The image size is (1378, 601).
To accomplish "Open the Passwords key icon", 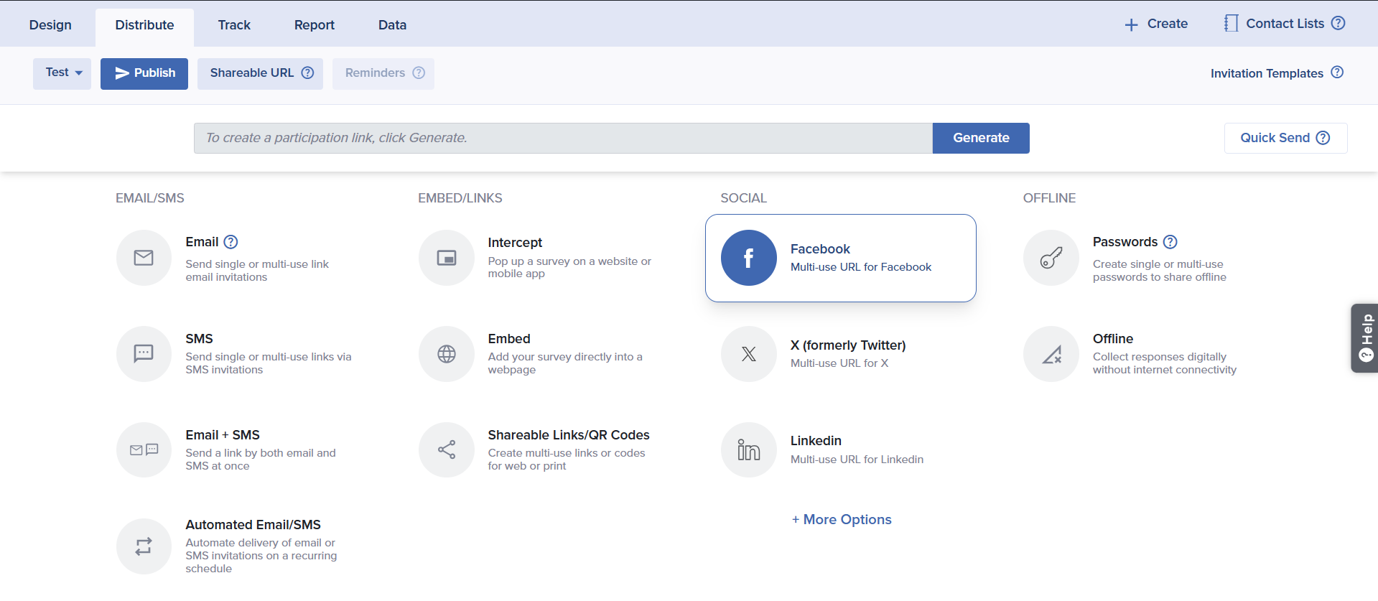I will [x=1051, y=258].
